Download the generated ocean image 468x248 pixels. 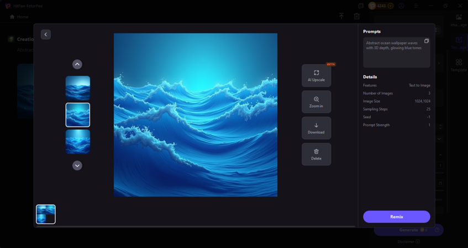coord(316,128)
